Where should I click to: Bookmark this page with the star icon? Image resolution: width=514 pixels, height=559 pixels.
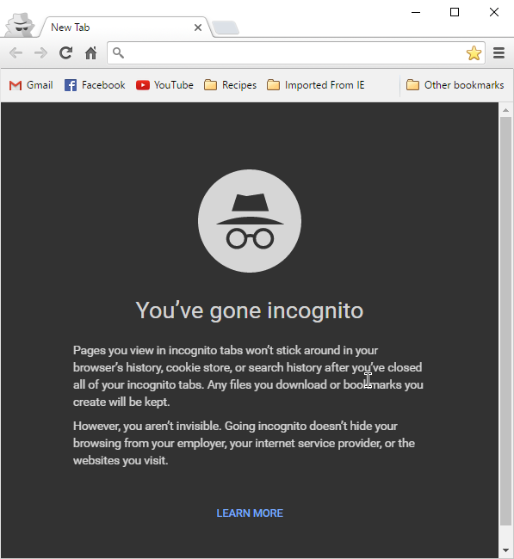click(474, 53)
